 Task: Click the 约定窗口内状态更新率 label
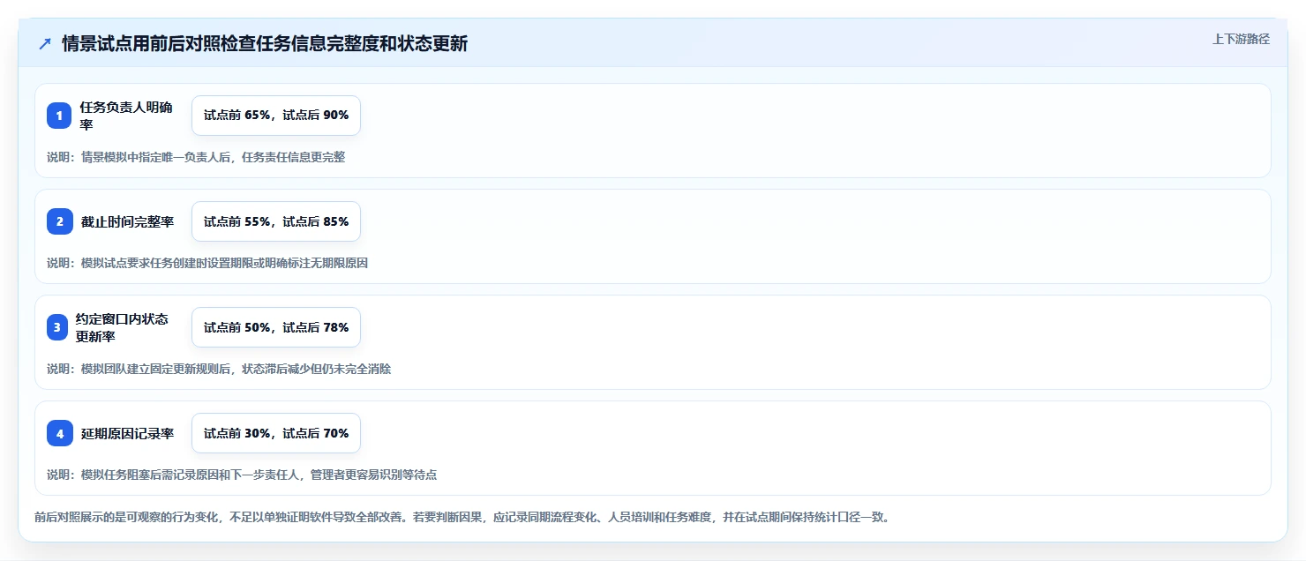122,327
